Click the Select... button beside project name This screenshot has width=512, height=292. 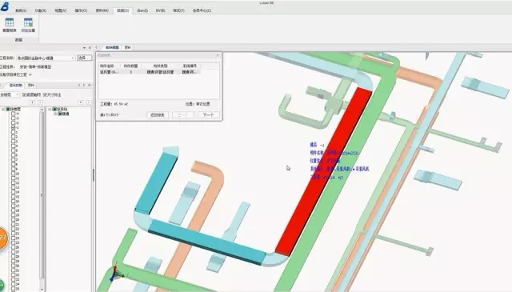[85, 58]
